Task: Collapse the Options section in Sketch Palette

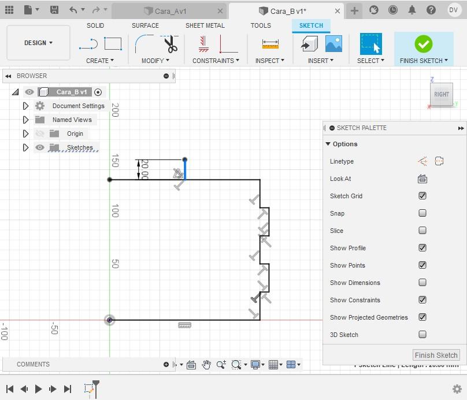Action: [x=328, y=144]
